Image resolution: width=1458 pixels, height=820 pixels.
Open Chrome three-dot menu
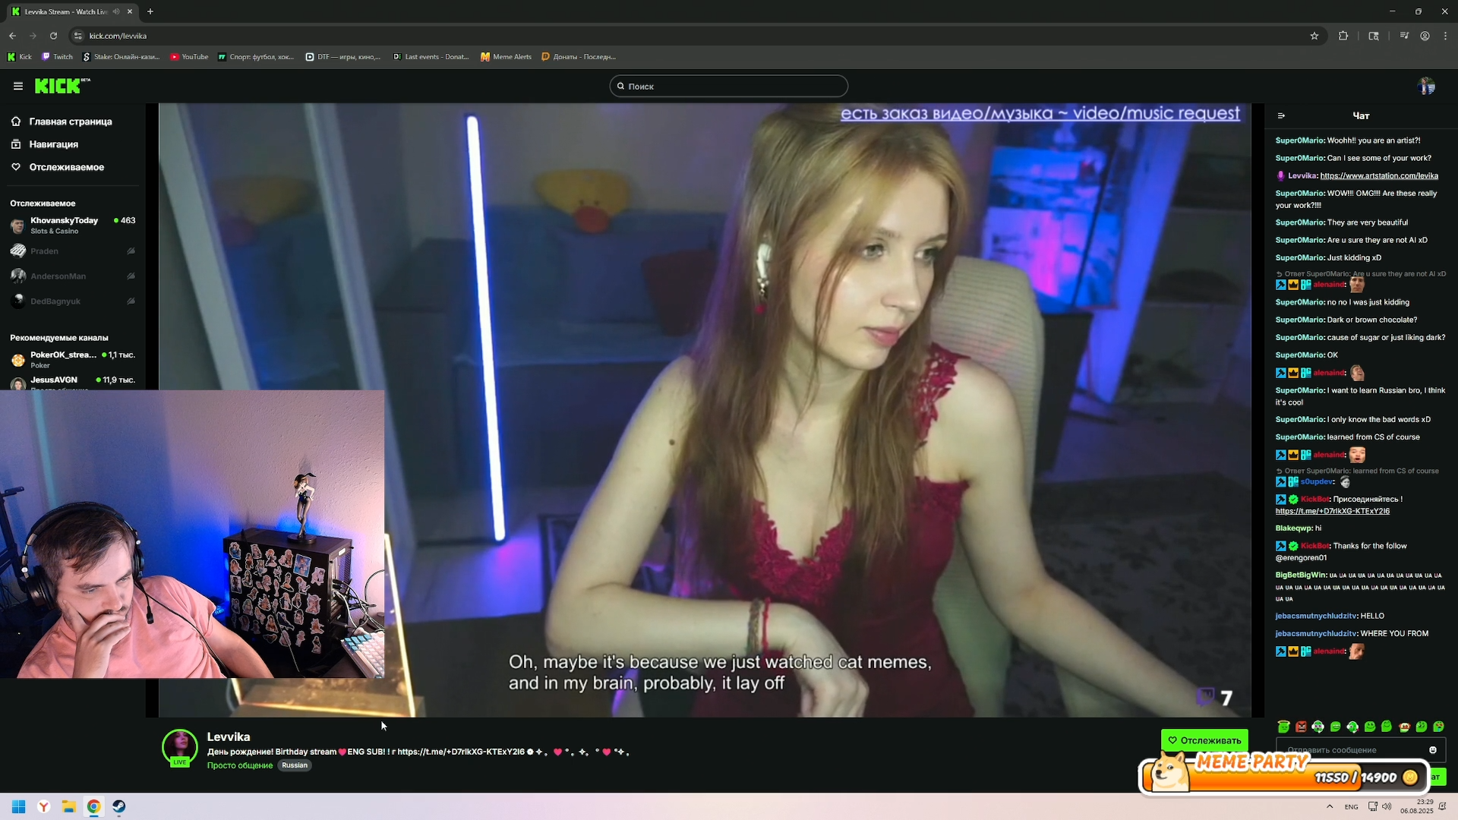point(1445,36)
